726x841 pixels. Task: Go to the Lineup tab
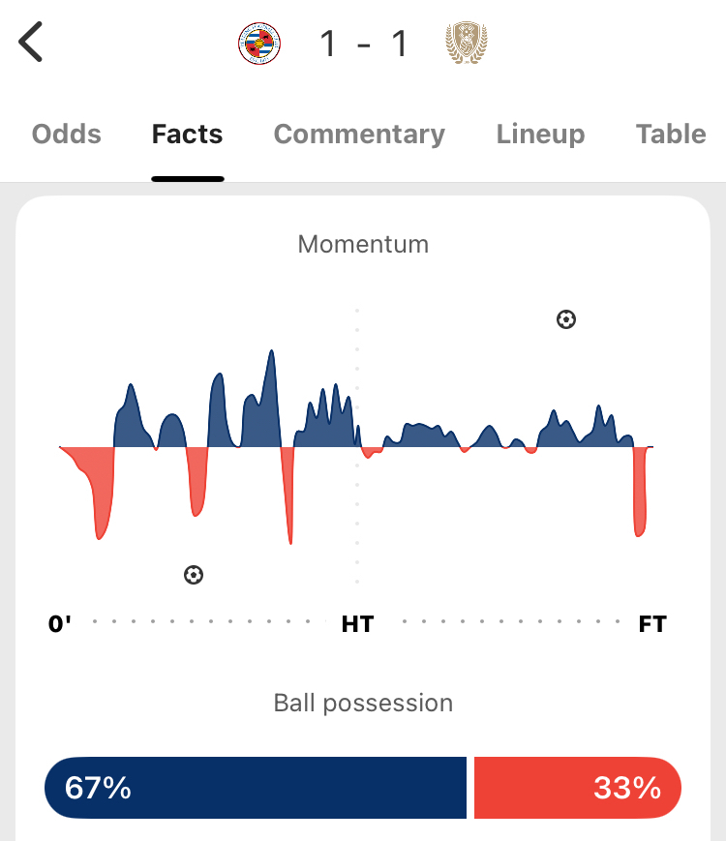(540, 135)
